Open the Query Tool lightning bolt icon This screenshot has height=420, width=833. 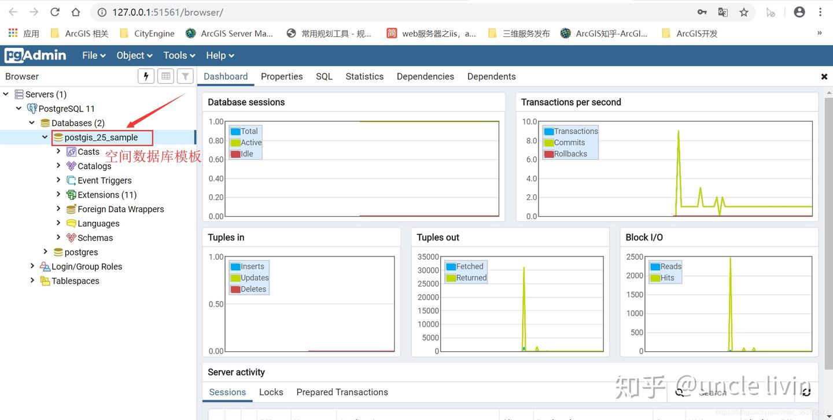coord(146,76)
